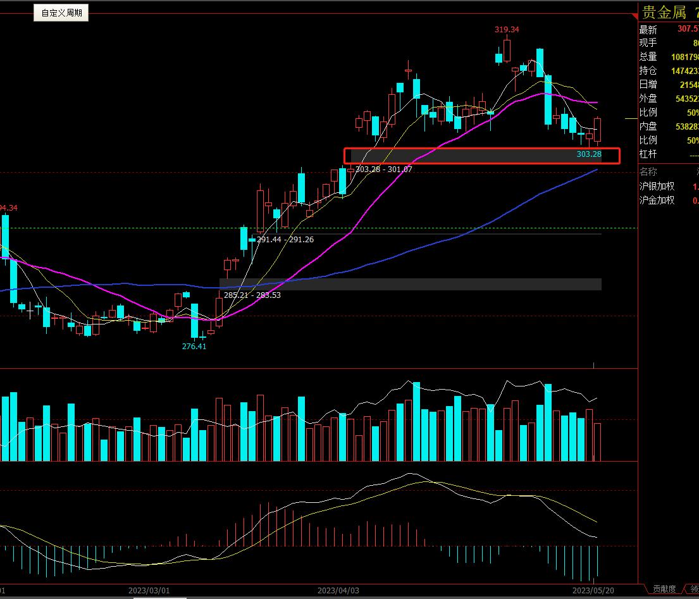
Task: Click the 2023/05/20 date axis label
Action: [593, 591]
